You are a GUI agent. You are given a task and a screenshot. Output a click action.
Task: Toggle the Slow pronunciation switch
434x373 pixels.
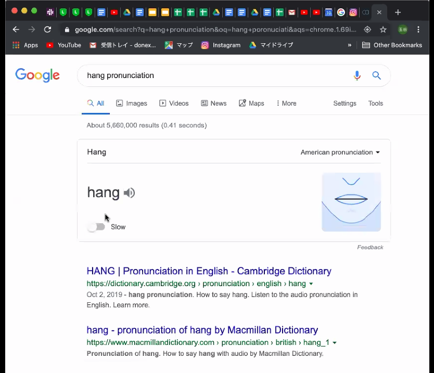(x=96, y=227)
